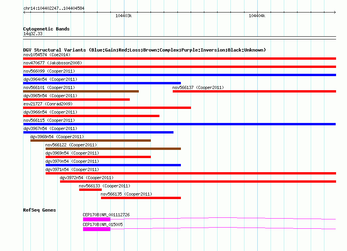
Task: Open variant dgv3964n54 (Cooper2011) label
Action: 50,79
